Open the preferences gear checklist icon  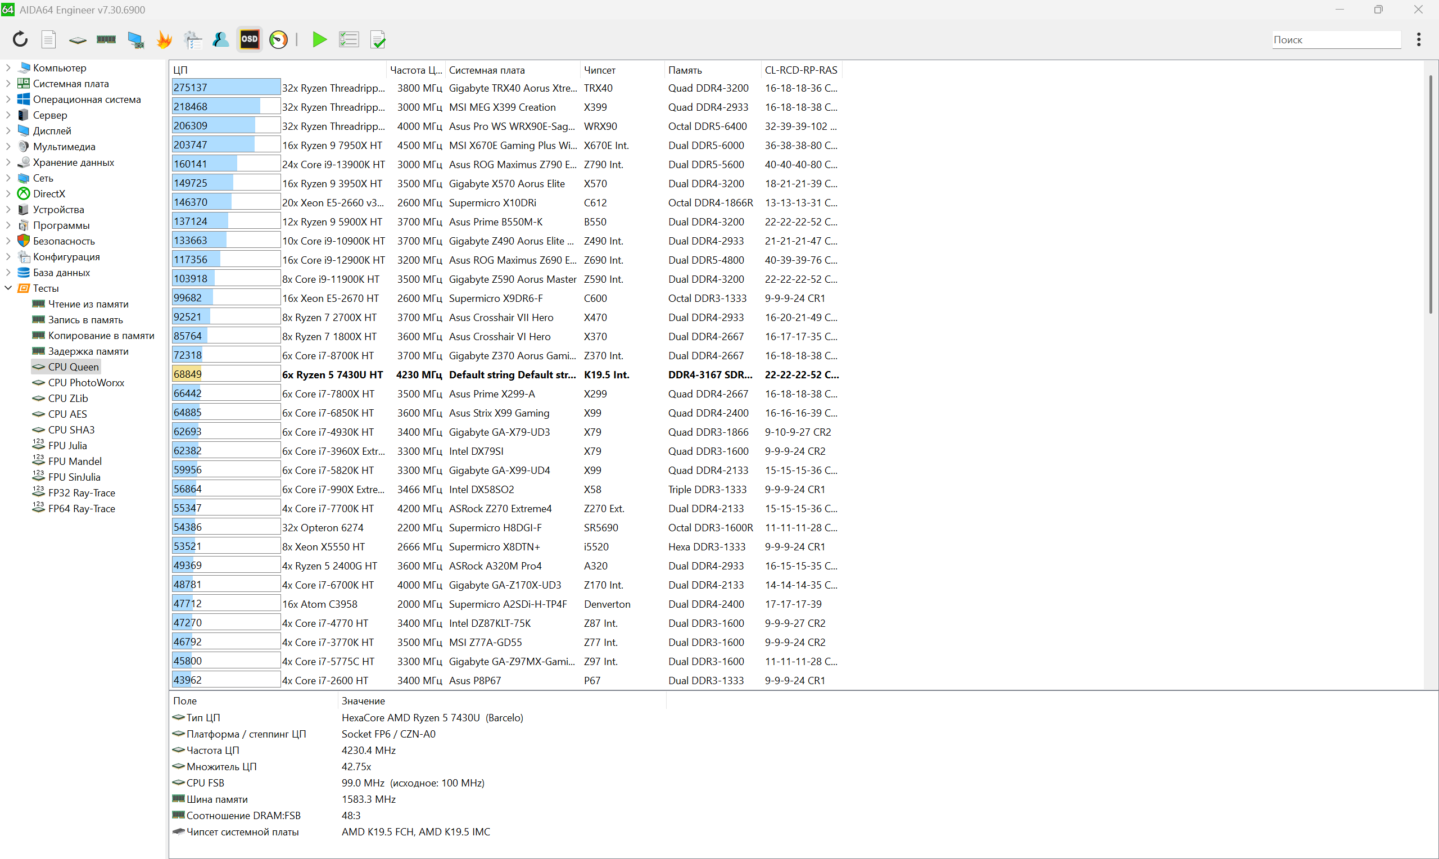(x=193, y=39)
